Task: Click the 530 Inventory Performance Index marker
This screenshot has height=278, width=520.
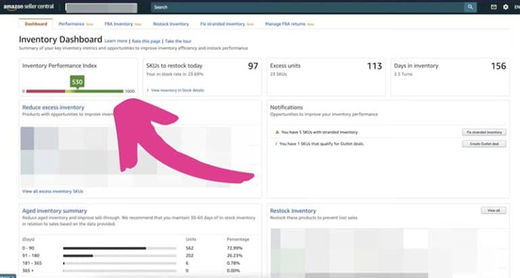Action: tap(77, 82)
